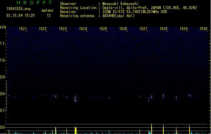The image size is (211, 134).
Task: Click the kHz axis unit label
Action: click(3, 27)
